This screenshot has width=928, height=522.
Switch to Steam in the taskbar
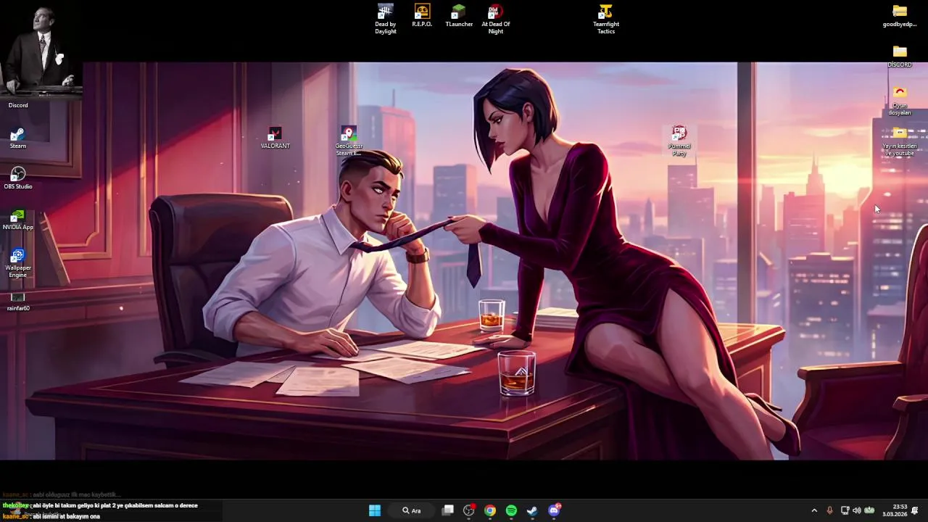click(532, 510)
